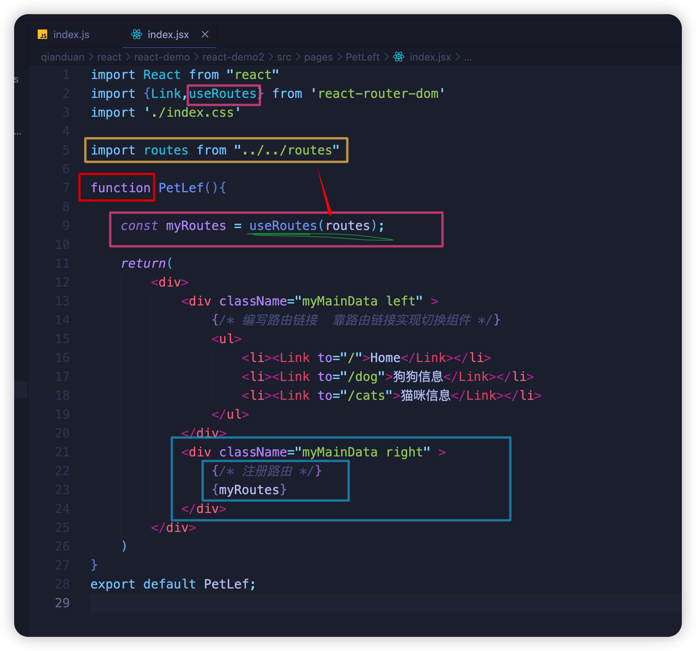Image resolution: width=696 pixels, height=651 pixels.
Task: Open the react breadcrumb folder
Action: tap(109, 57)
